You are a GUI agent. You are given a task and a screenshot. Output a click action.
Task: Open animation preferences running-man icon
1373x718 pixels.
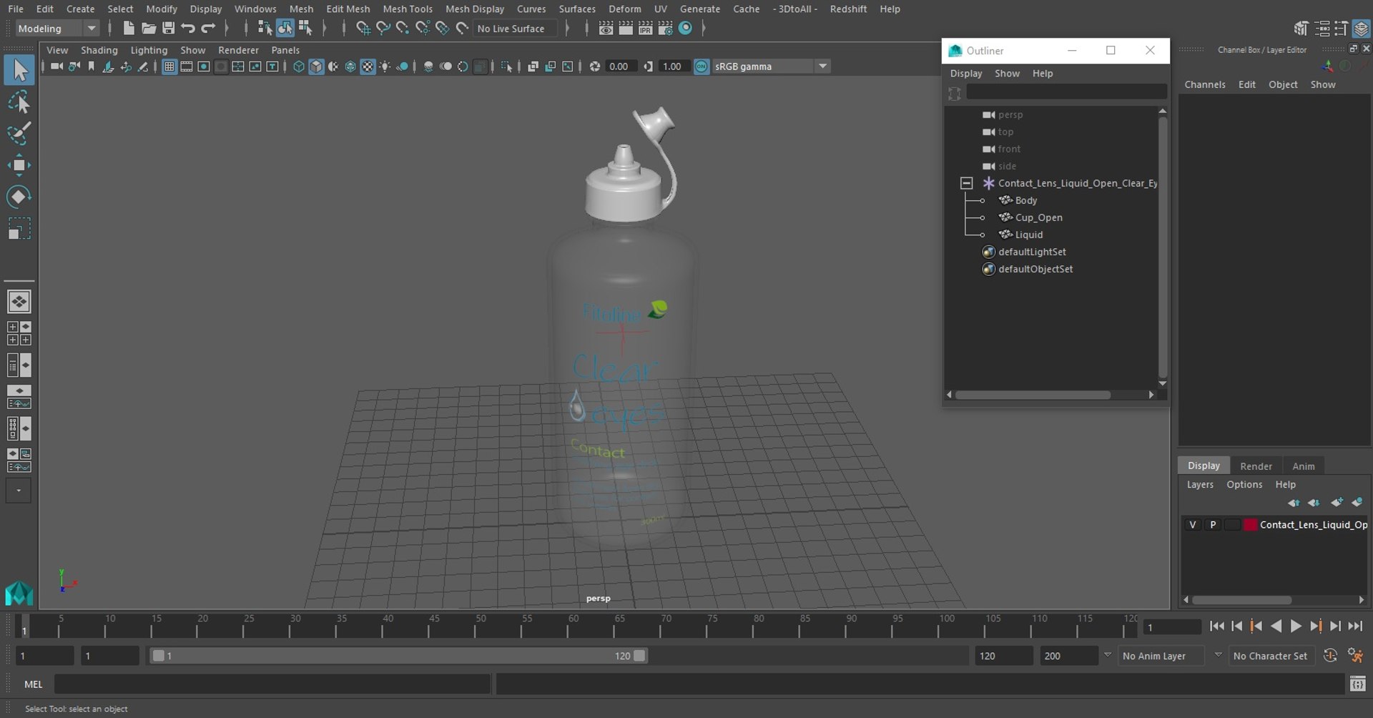1354,655
